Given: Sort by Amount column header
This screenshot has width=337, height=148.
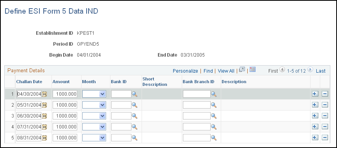Looking at the screenshot, I should tap(61, 82).
